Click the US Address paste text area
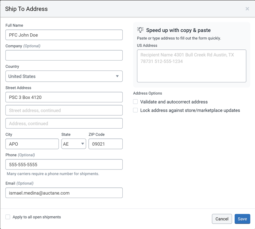The height and width of the screenshot is (229, 255). coord(191,66)
